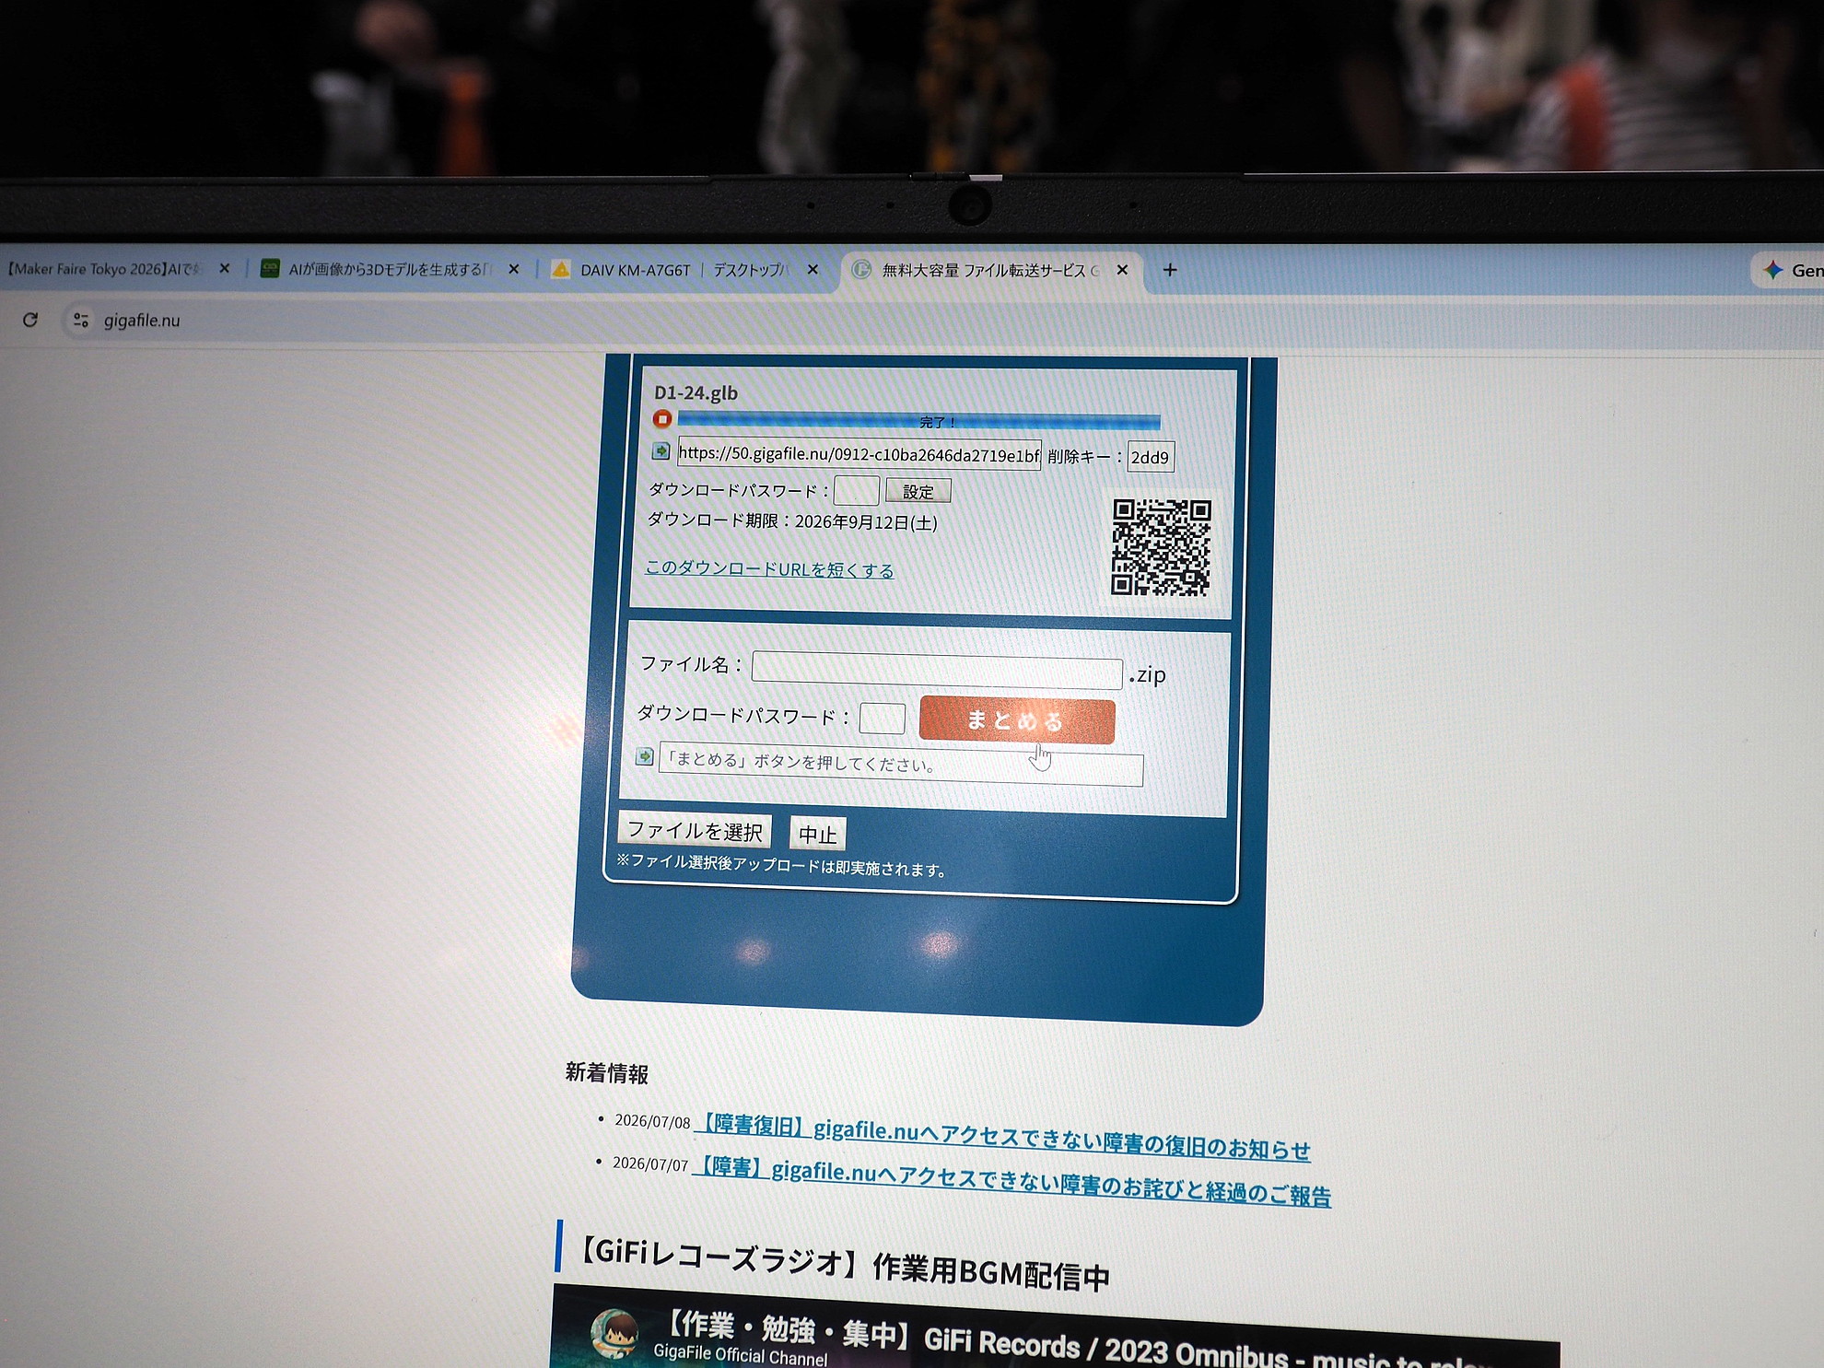The height and width of the screenshot is (1368, 1824).
Task: Switch to the DAIV KM-A7G6T tab
Action: (x=684, y=270)
